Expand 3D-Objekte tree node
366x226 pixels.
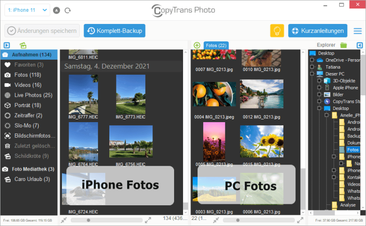coord(320,81)
